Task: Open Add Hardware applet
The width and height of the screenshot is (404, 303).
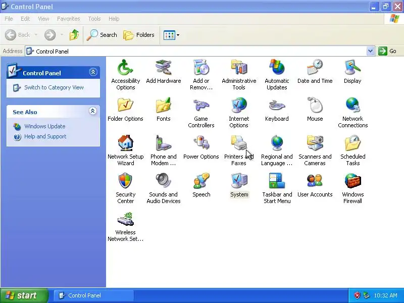Action: (x=163, y=72)
